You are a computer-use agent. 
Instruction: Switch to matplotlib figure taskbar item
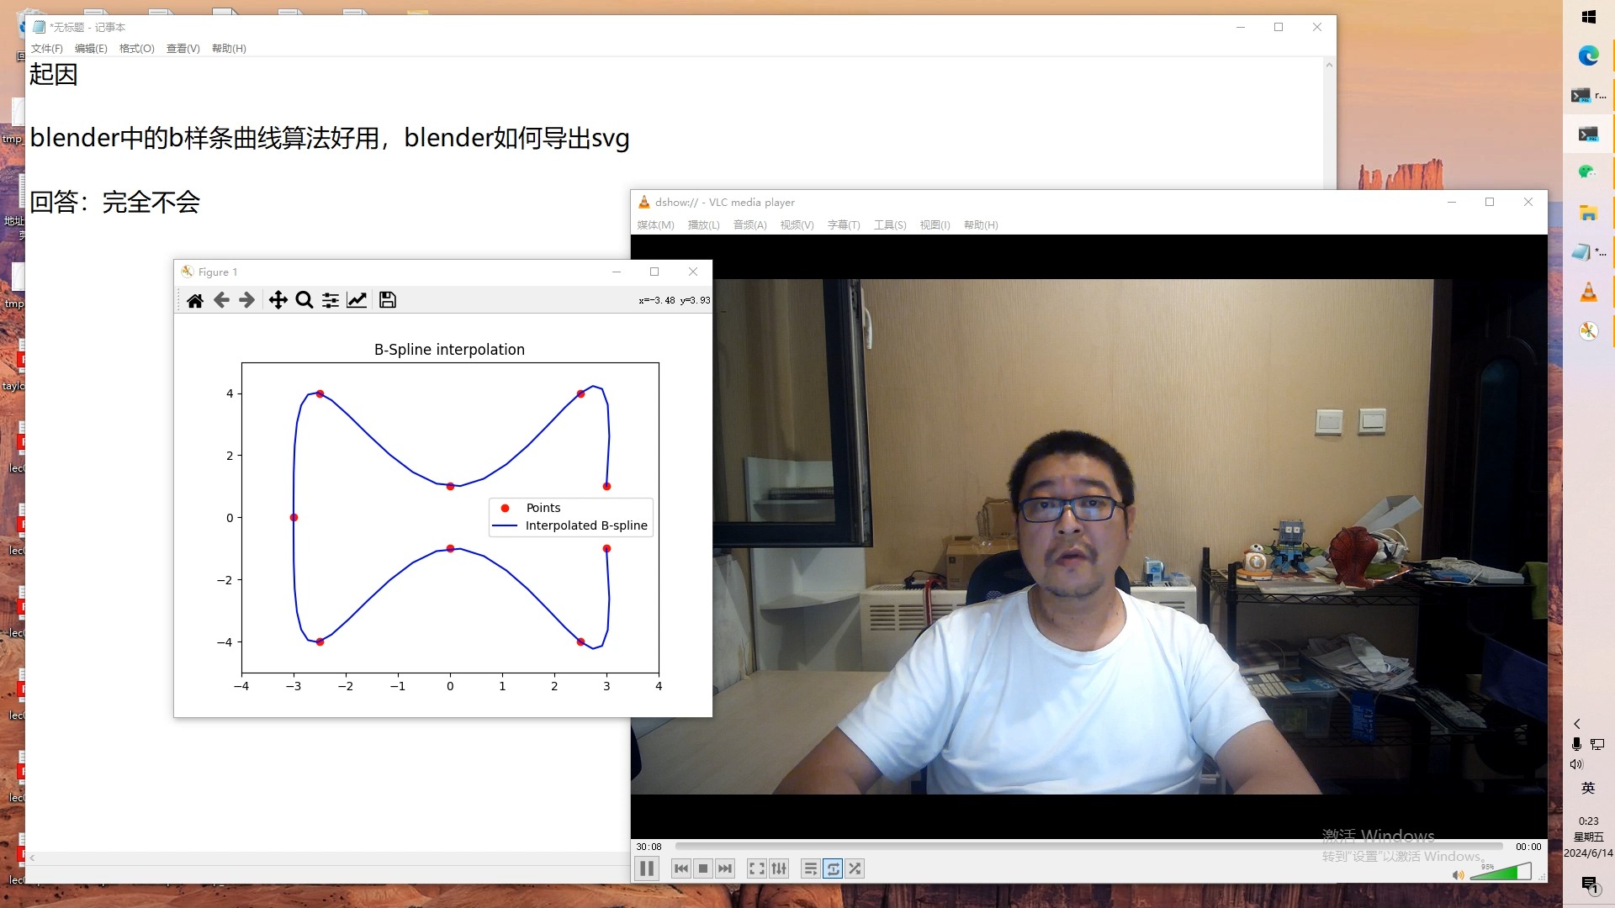pos(1588,331)
